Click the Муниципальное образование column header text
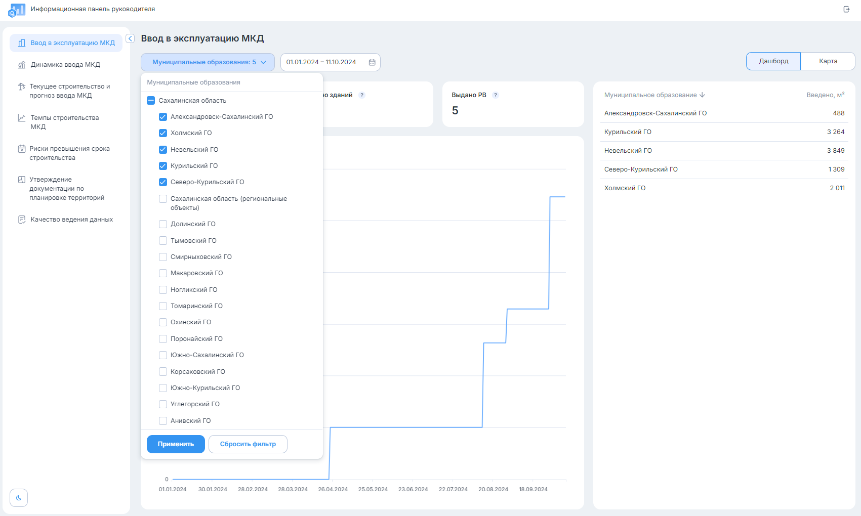Screen dimensions: 861x516 650,95
